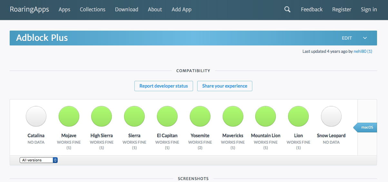Click the SCREENSHOTS section heading
The image size is (388, 182).
tap(193, 178)
